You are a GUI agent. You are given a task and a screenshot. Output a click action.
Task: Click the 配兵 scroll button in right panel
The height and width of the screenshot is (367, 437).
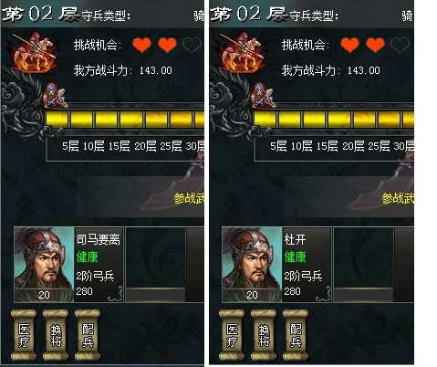[296, 335]
